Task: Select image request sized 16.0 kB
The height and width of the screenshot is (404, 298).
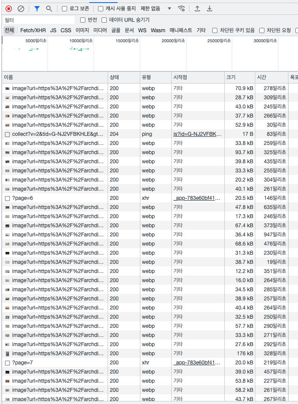Action: [x=58, y=280]
